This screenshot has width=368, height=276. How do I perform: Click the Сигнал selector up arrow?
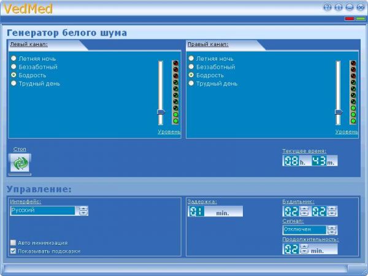[x=332, y=228]
